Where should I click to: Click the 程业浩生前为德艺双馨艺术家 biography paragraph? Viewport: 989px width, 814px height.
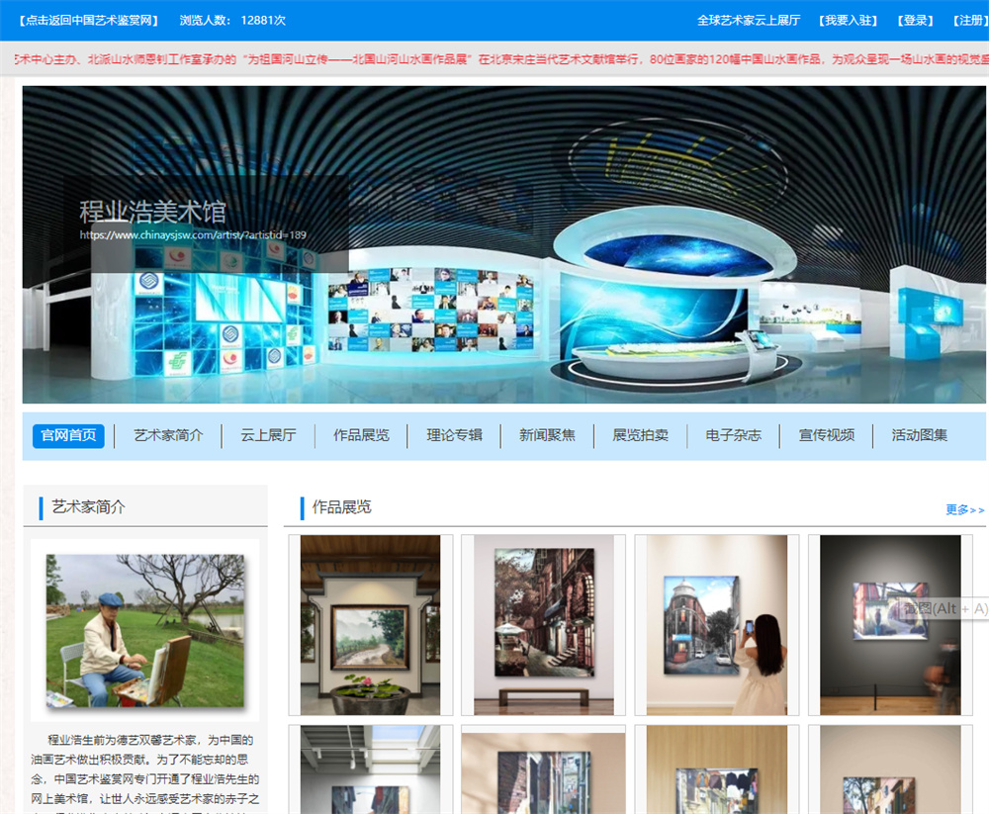click(145, 773)
